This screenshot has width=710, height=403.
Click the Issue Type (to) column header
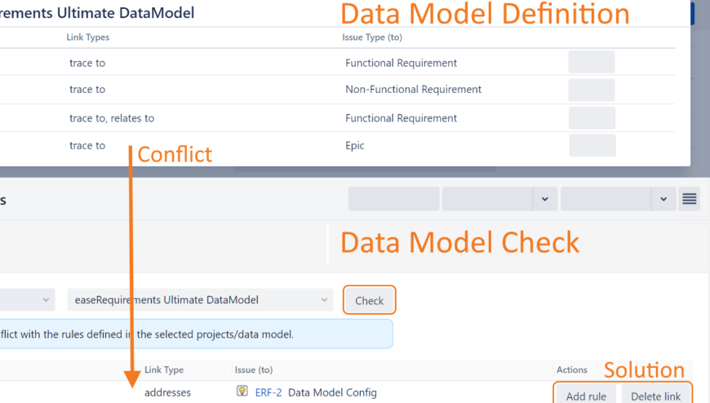click(x=371, y=38)
